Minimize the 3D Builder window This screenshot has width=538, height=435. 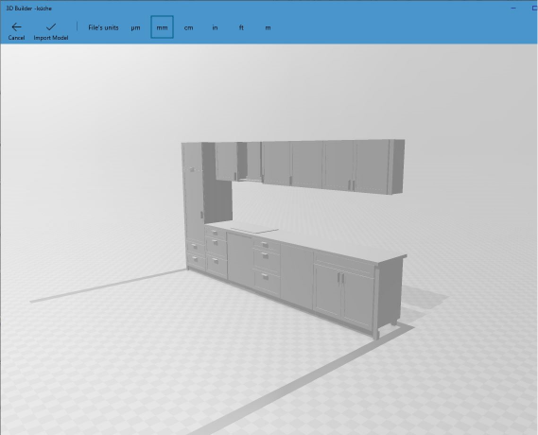pos(513,8)
